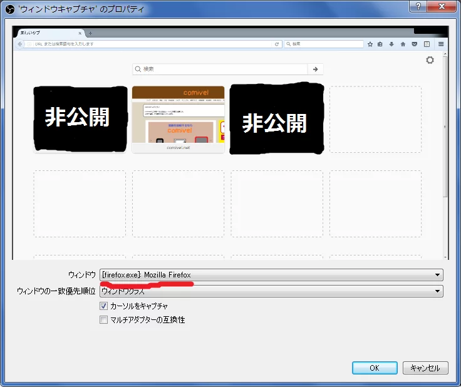Click the new tab page center search field
Screen dimensions: 461x387
coord(220,69)
